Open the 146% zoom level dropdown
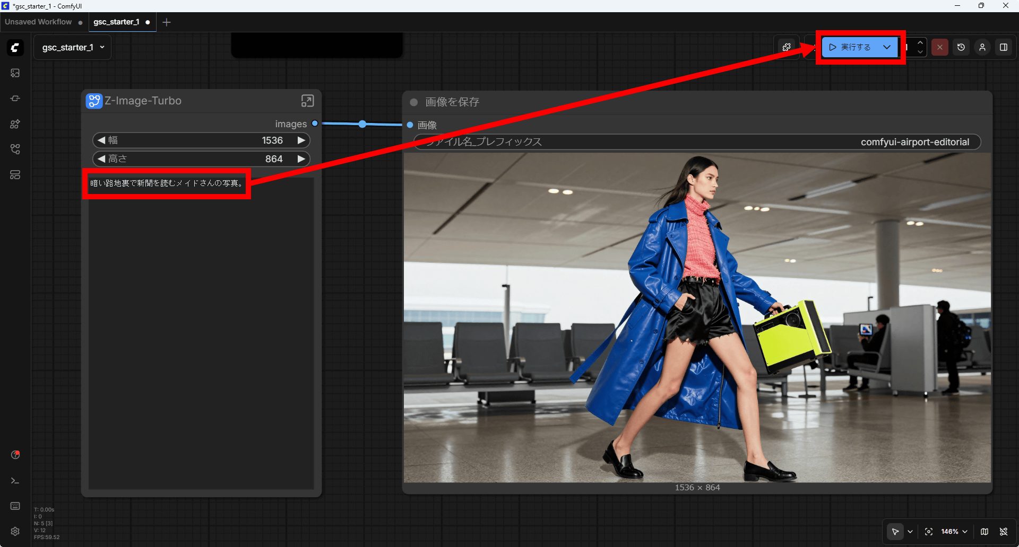 tap(954, 532)
